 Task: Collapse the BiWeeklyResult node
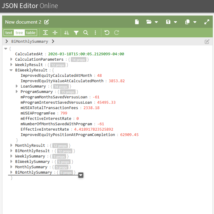[11, 70]
